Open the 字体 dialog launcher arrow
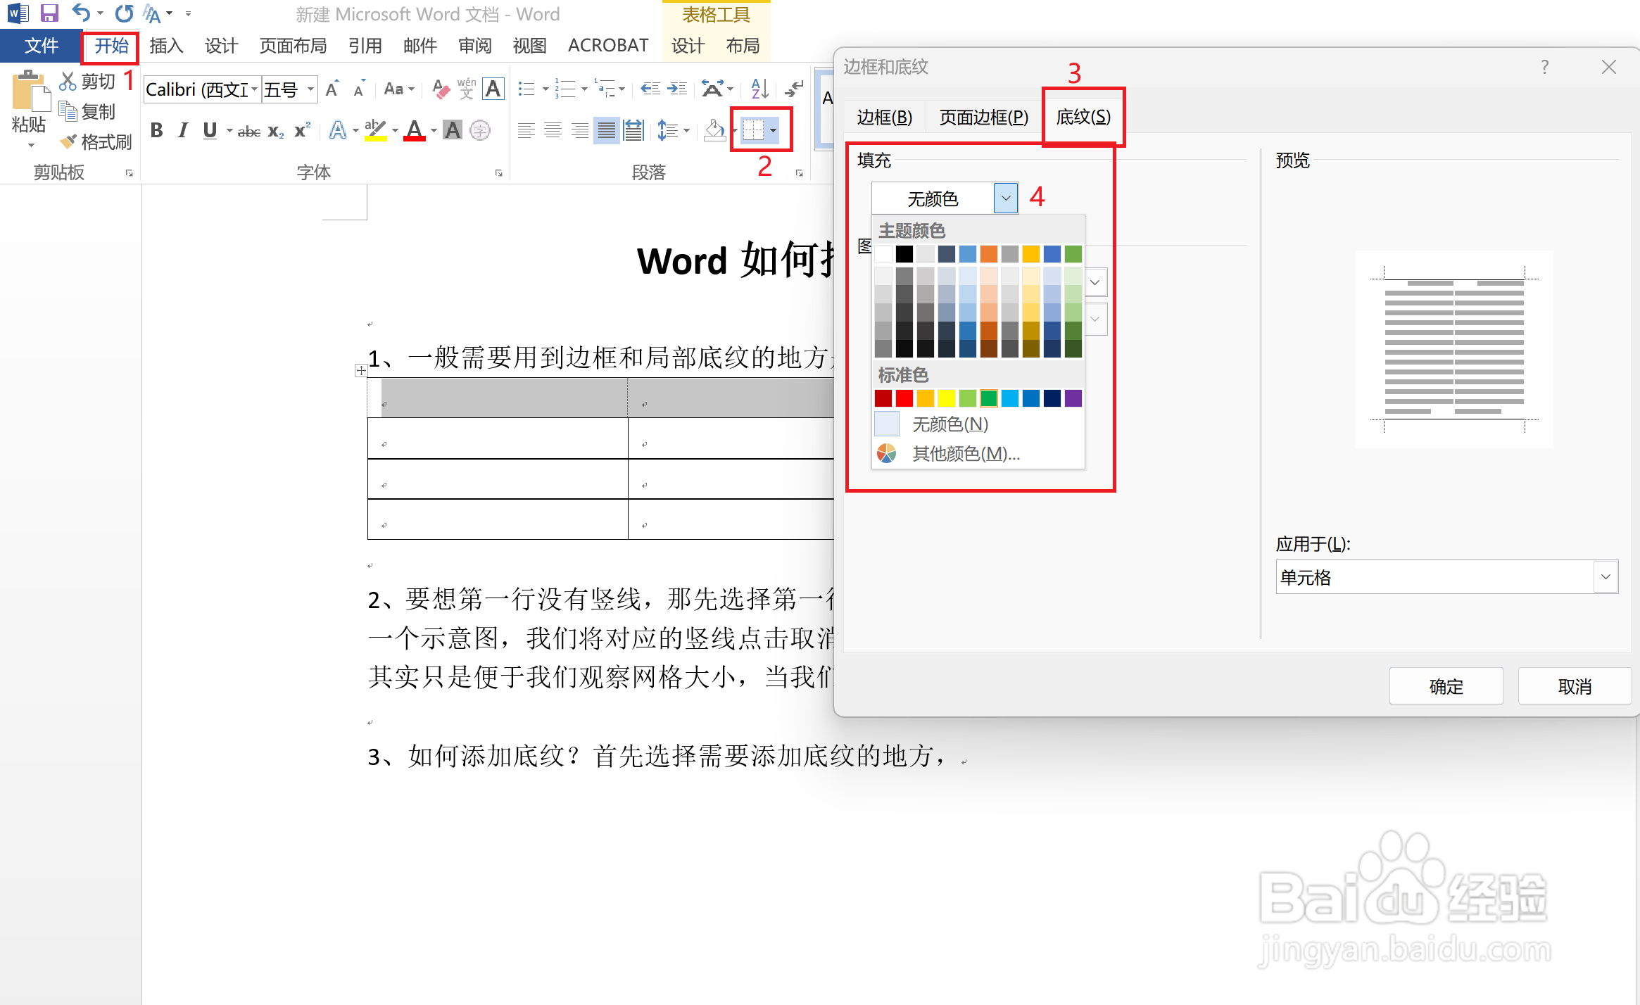 498,172
